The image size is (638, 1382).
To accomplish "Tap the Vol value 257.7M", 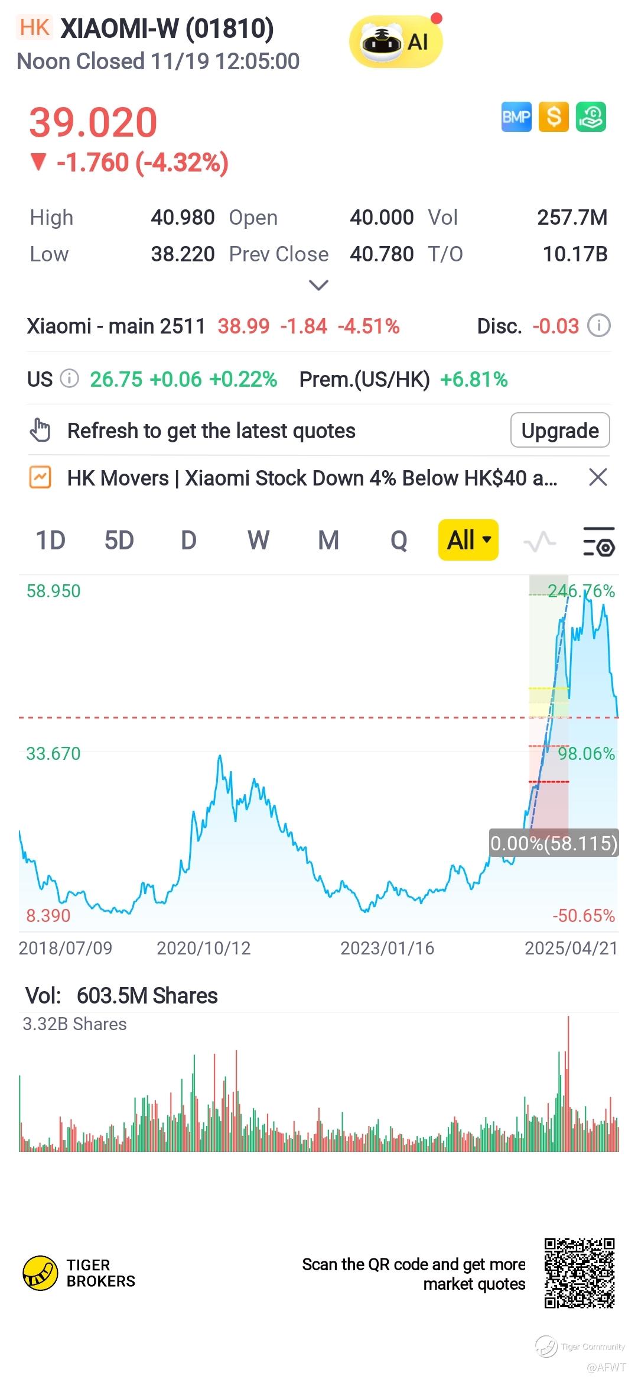I will tap(572, 217).
